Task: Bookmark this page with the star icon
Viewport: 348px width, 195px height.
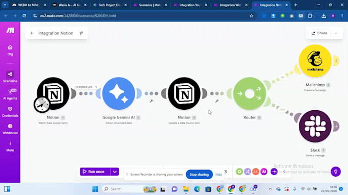Action: click(x=251, y=16)
